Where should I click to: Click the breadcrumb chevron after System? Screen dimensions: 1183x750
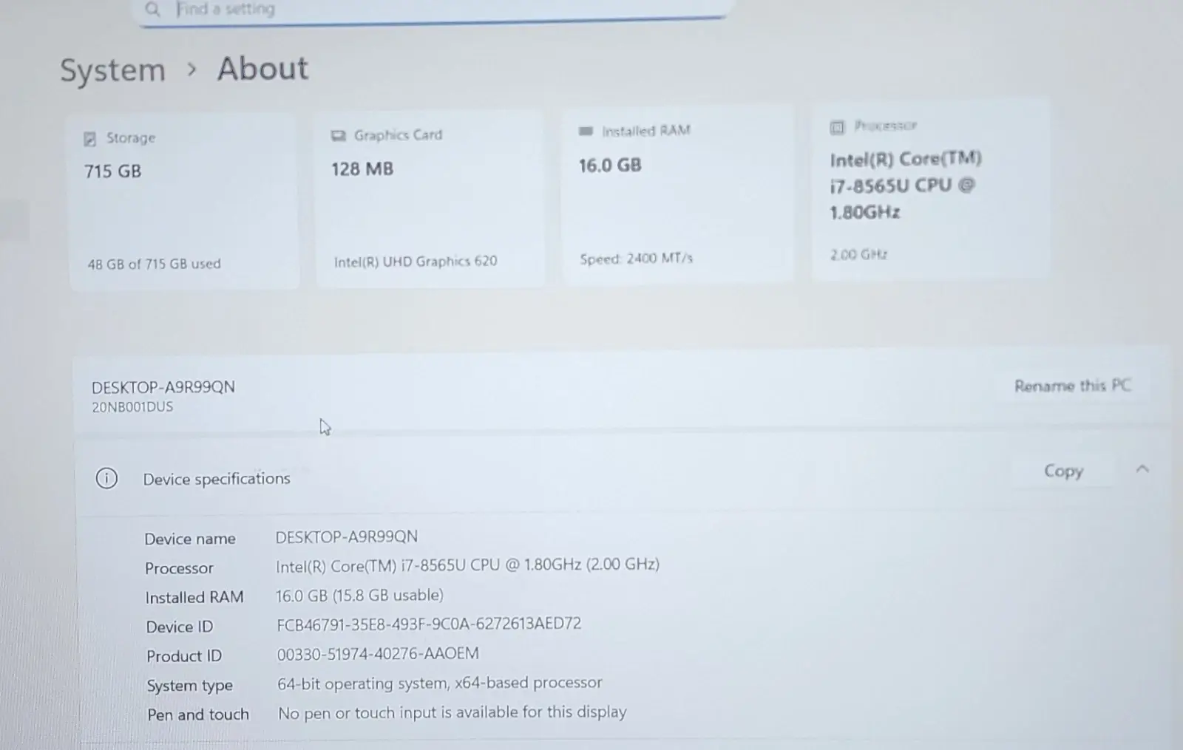click(192, 70)
